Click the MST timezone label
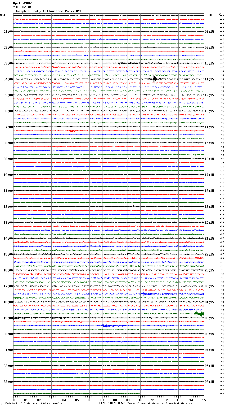This screenshot has width=225, height=407. [3, 15]
